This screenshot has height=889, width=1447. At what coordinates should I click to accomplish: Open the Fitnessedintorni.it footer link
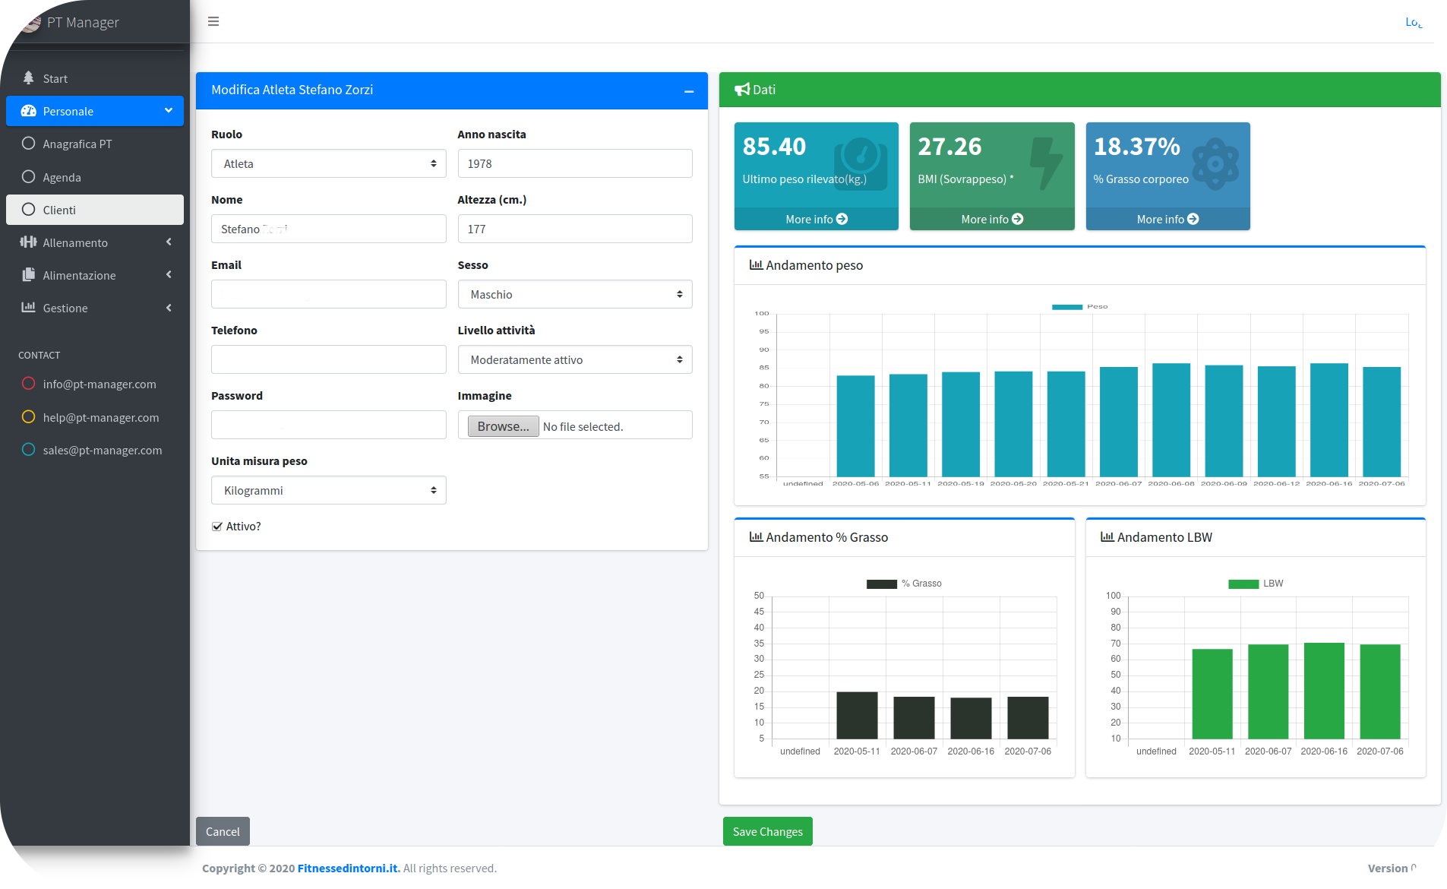[x=349, y=868]
